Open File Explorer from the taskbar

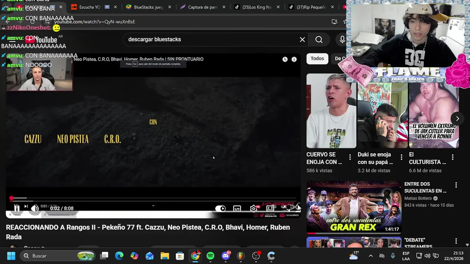(x=164, y=256)
